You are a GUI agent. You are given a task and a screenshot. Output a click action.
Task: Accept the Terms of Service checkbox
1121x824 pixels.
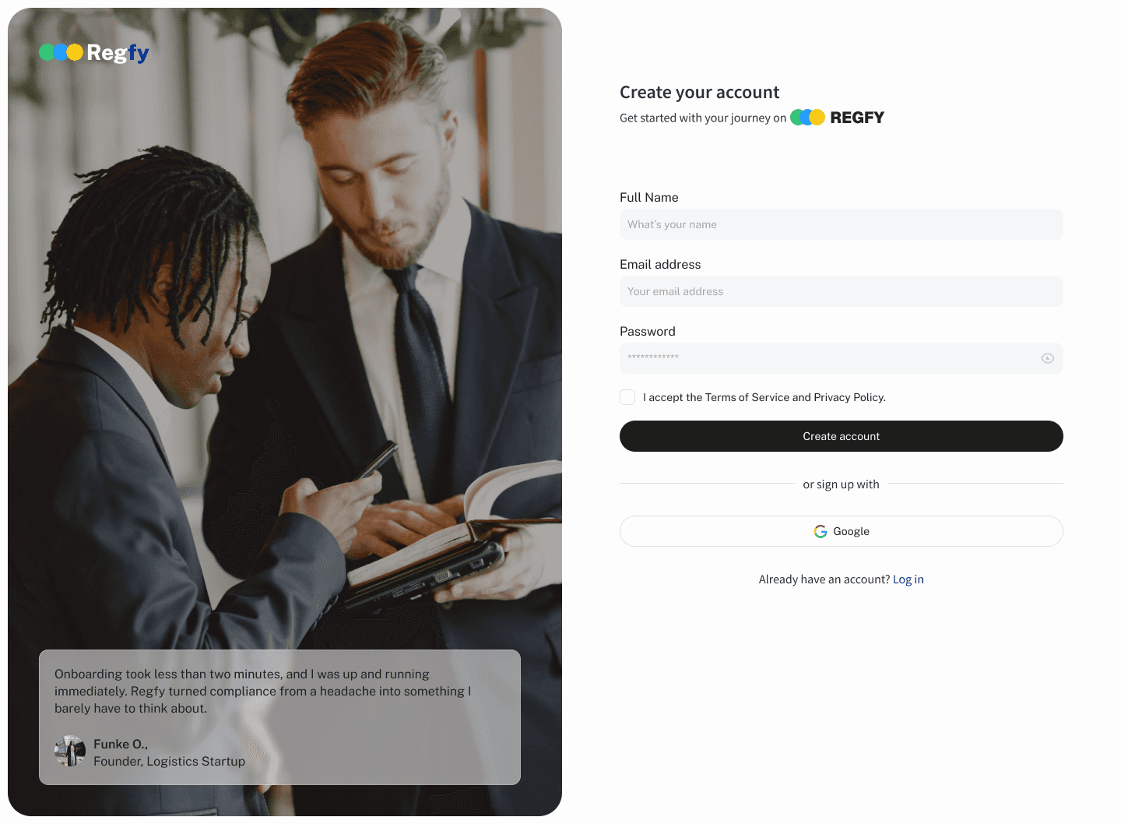(x=627, y=397)
